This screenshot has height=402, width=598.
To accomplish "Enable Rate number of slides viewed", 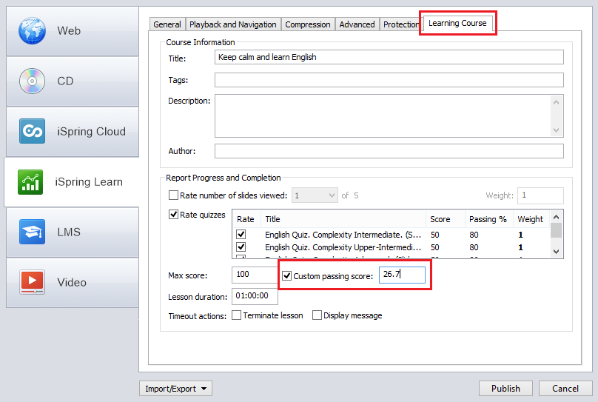I will pyautogui.click(x=173, y=195).
